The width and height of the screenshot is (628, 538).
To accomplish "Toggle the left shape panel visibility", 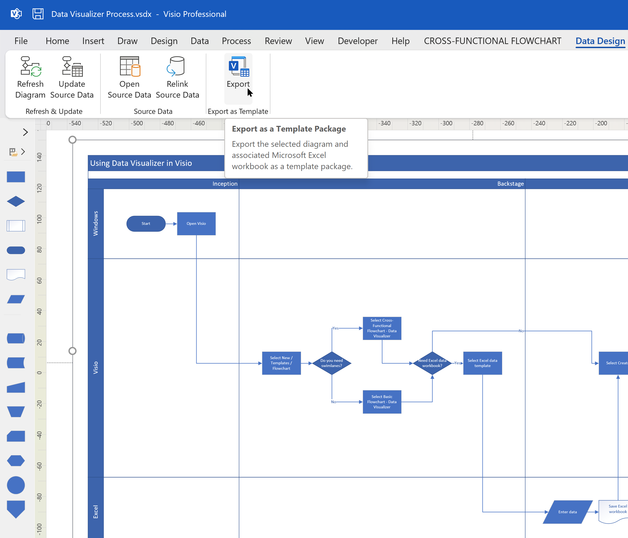I will (x=26, y=131).
